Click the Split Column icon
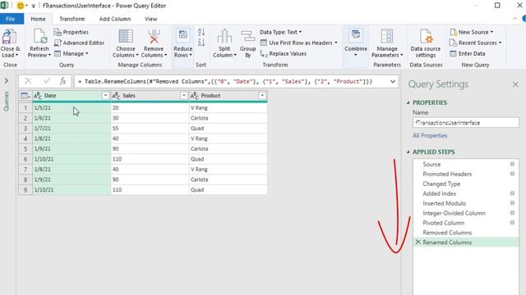This screenshot has width=526, height=295. 224,36
